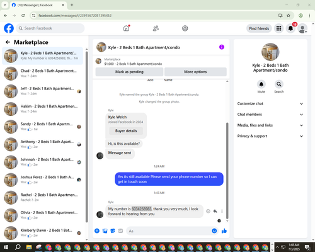Open Kimberly Dawn's conversation
This screenshot has height=252, width=315.
pos(43,233)
